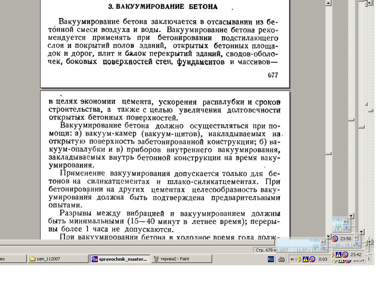Click the 23:42 clock readout
388x291 pixels.
[356, 255]
